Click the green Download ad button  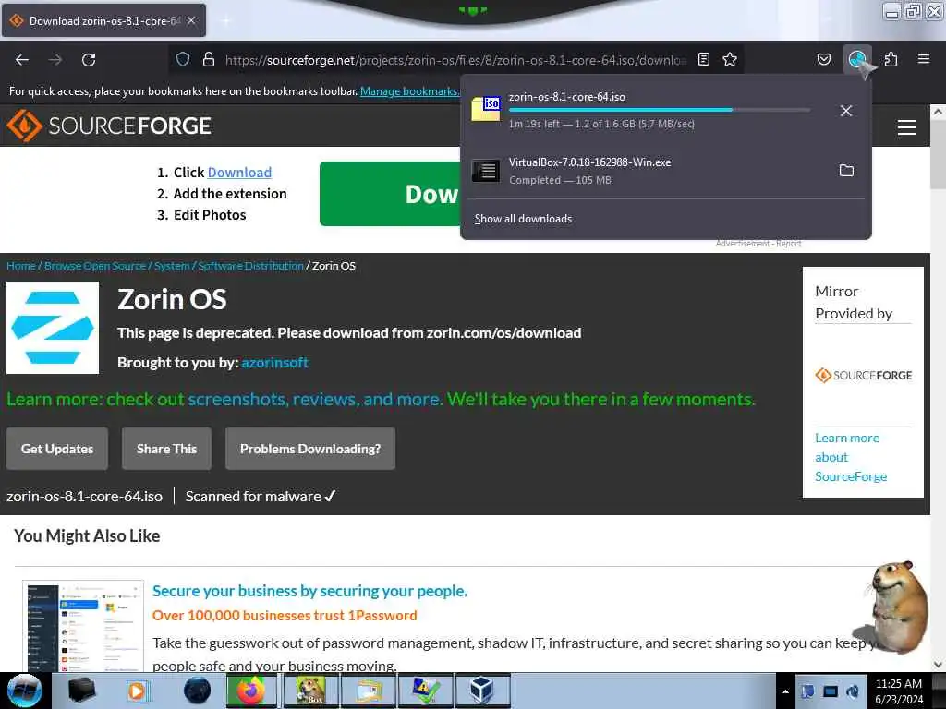coord(391,194)
